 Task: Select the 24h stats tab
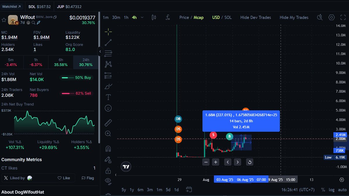(86, 62)
